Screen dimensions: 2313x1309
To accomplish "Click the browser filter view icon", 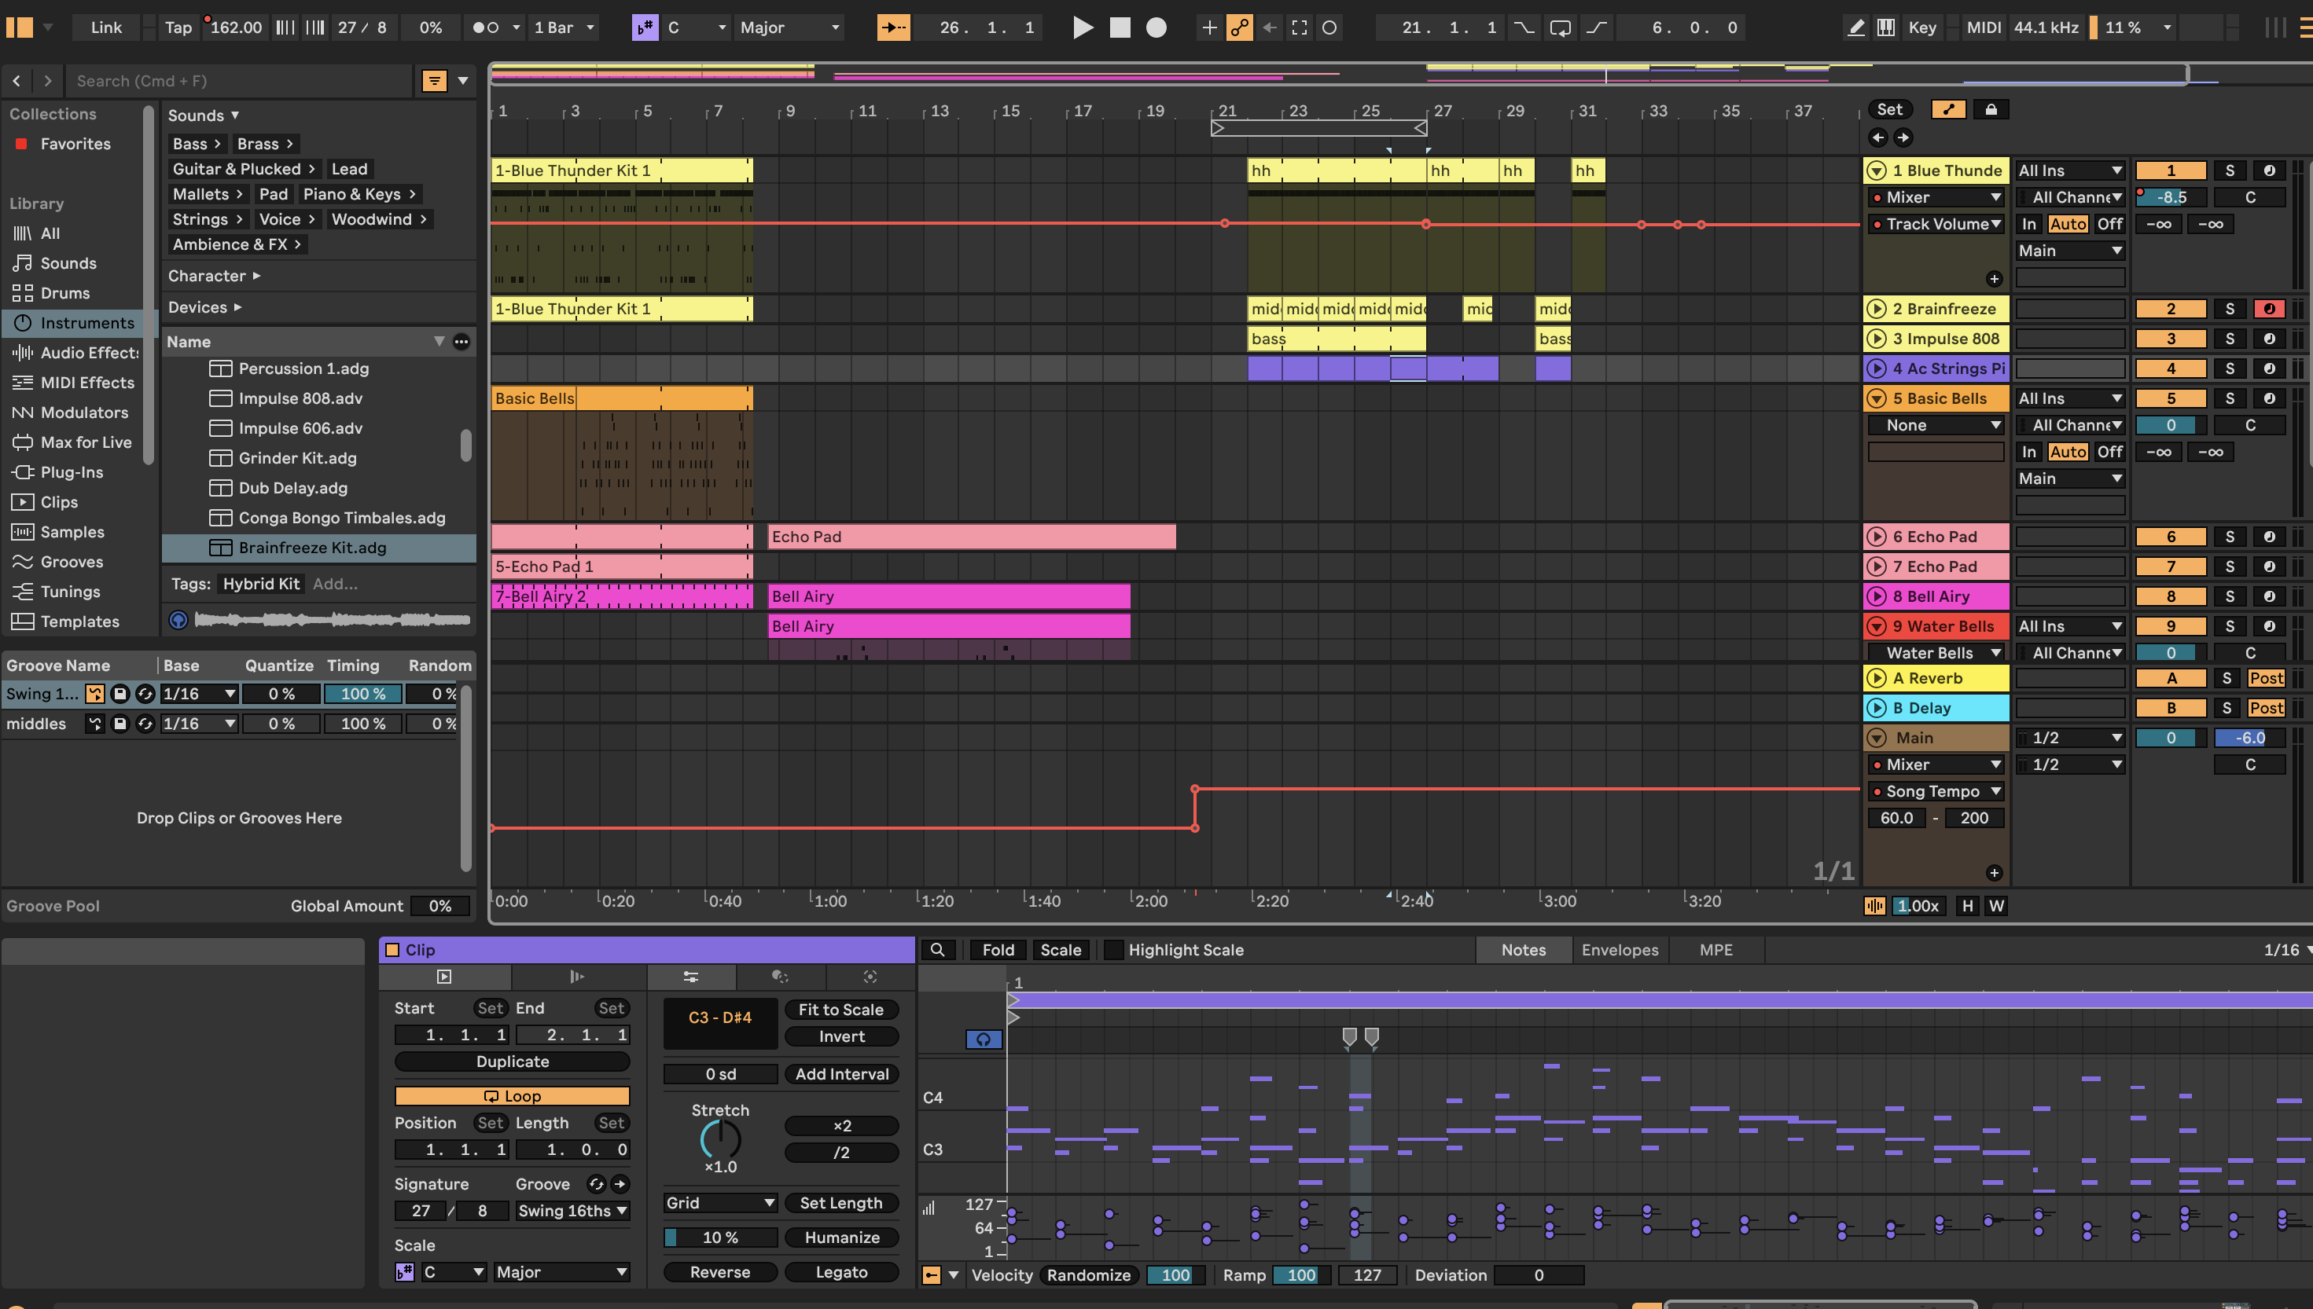I will pyautogui.click(x=434, y=81).
